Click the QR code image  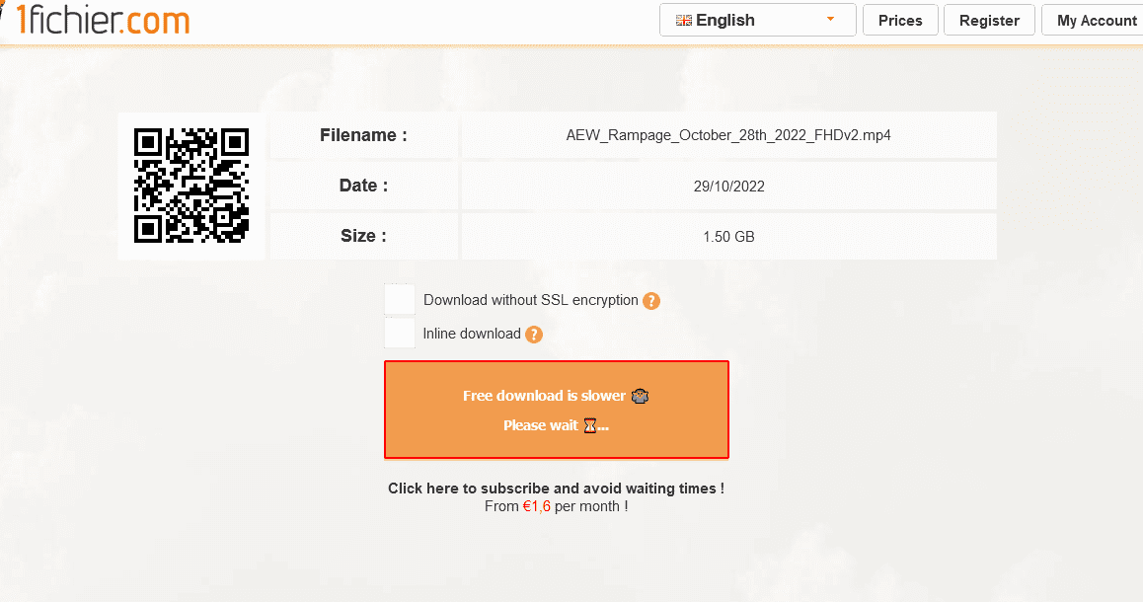(190, 186)
